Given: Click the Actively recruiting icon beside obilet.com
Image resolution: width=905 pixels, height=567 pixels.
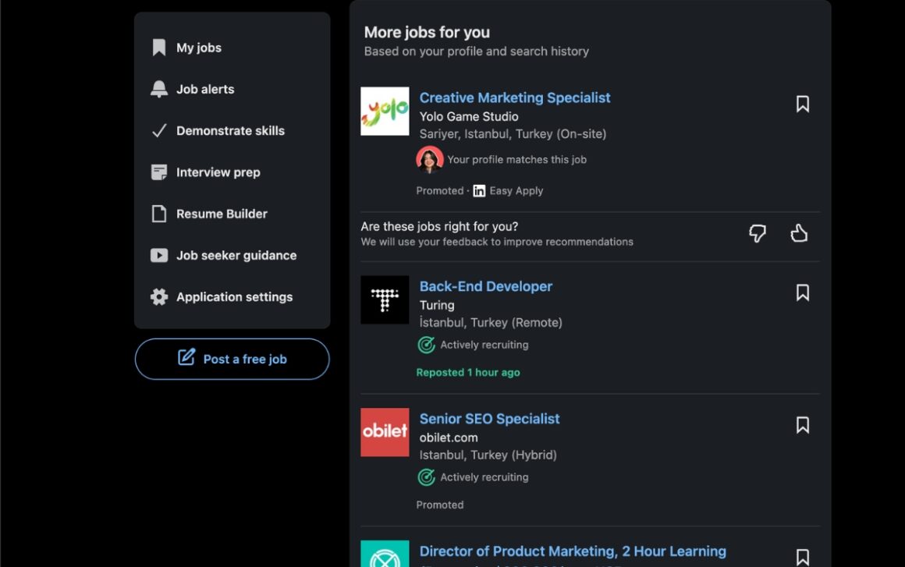Looking at the screenshot, I should (426, 477).
